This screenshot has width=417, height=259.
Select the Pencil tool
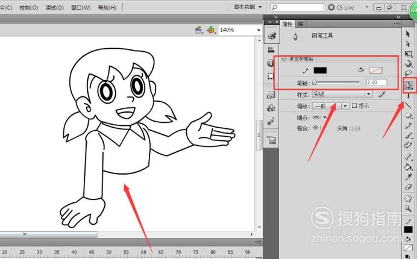pos(408,125)
